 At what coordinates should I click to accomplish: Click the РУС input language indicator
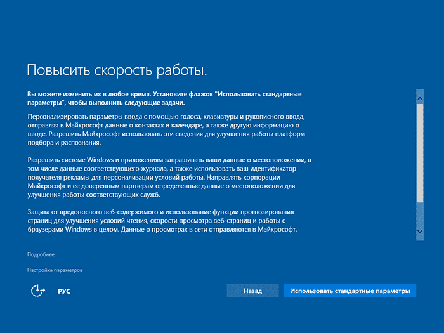[x=64, y=291]
